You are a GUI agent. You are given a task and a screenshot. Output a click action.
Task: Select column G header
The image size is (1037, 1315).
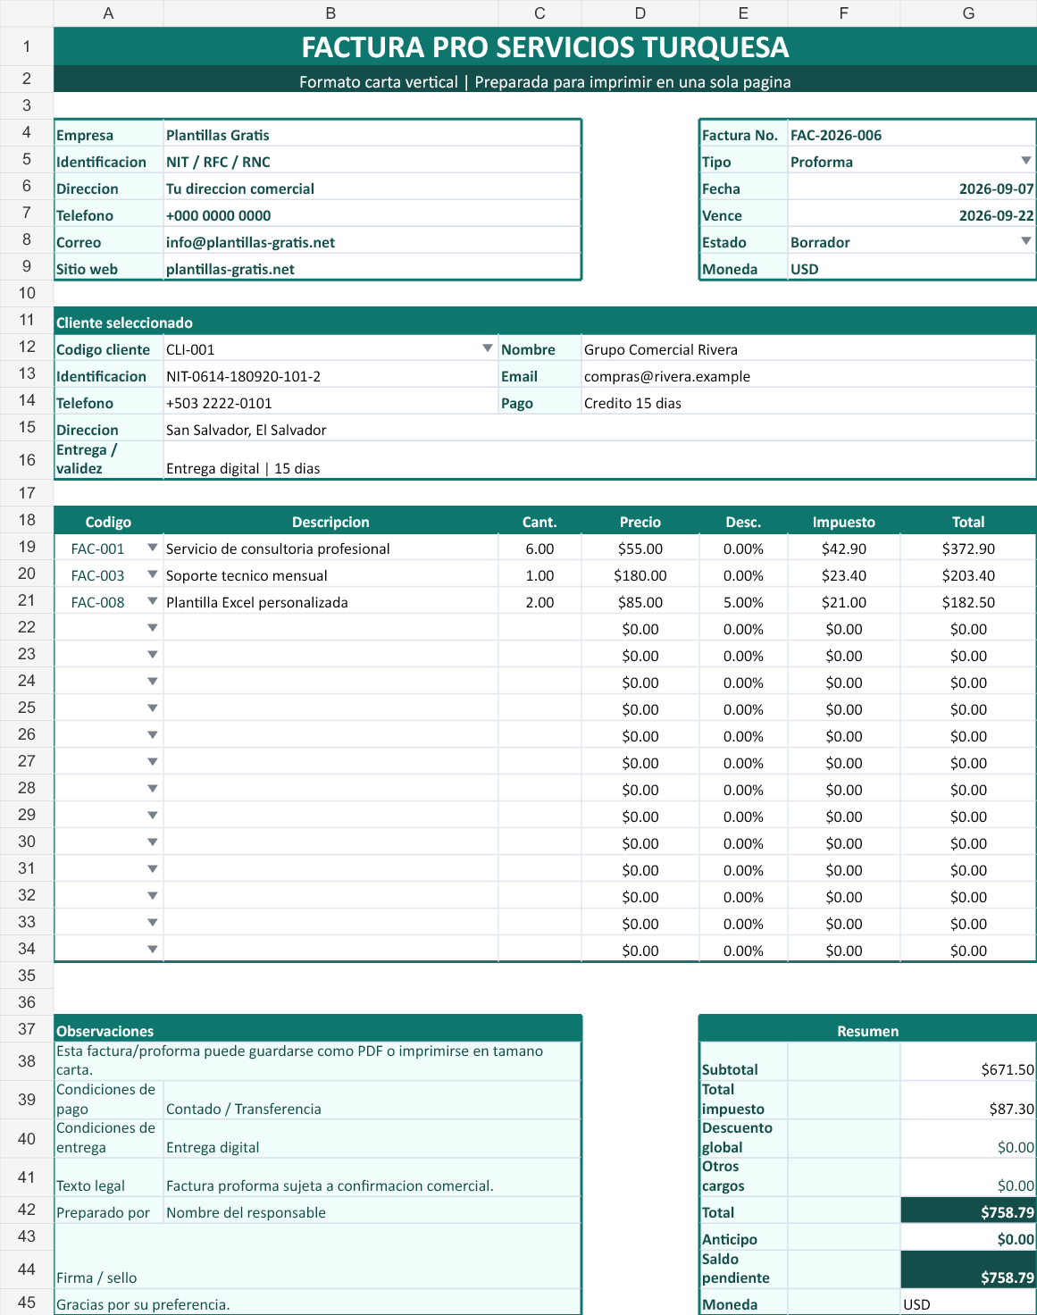[x=968, y=13]
